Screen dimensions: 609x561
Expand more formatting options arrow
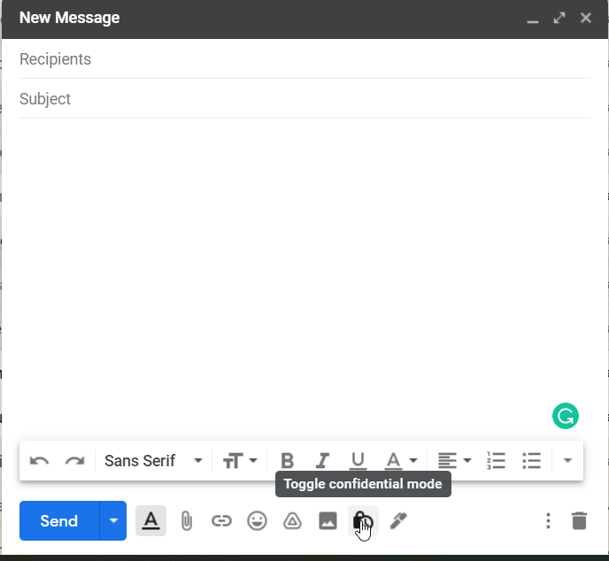coord(567,461)
